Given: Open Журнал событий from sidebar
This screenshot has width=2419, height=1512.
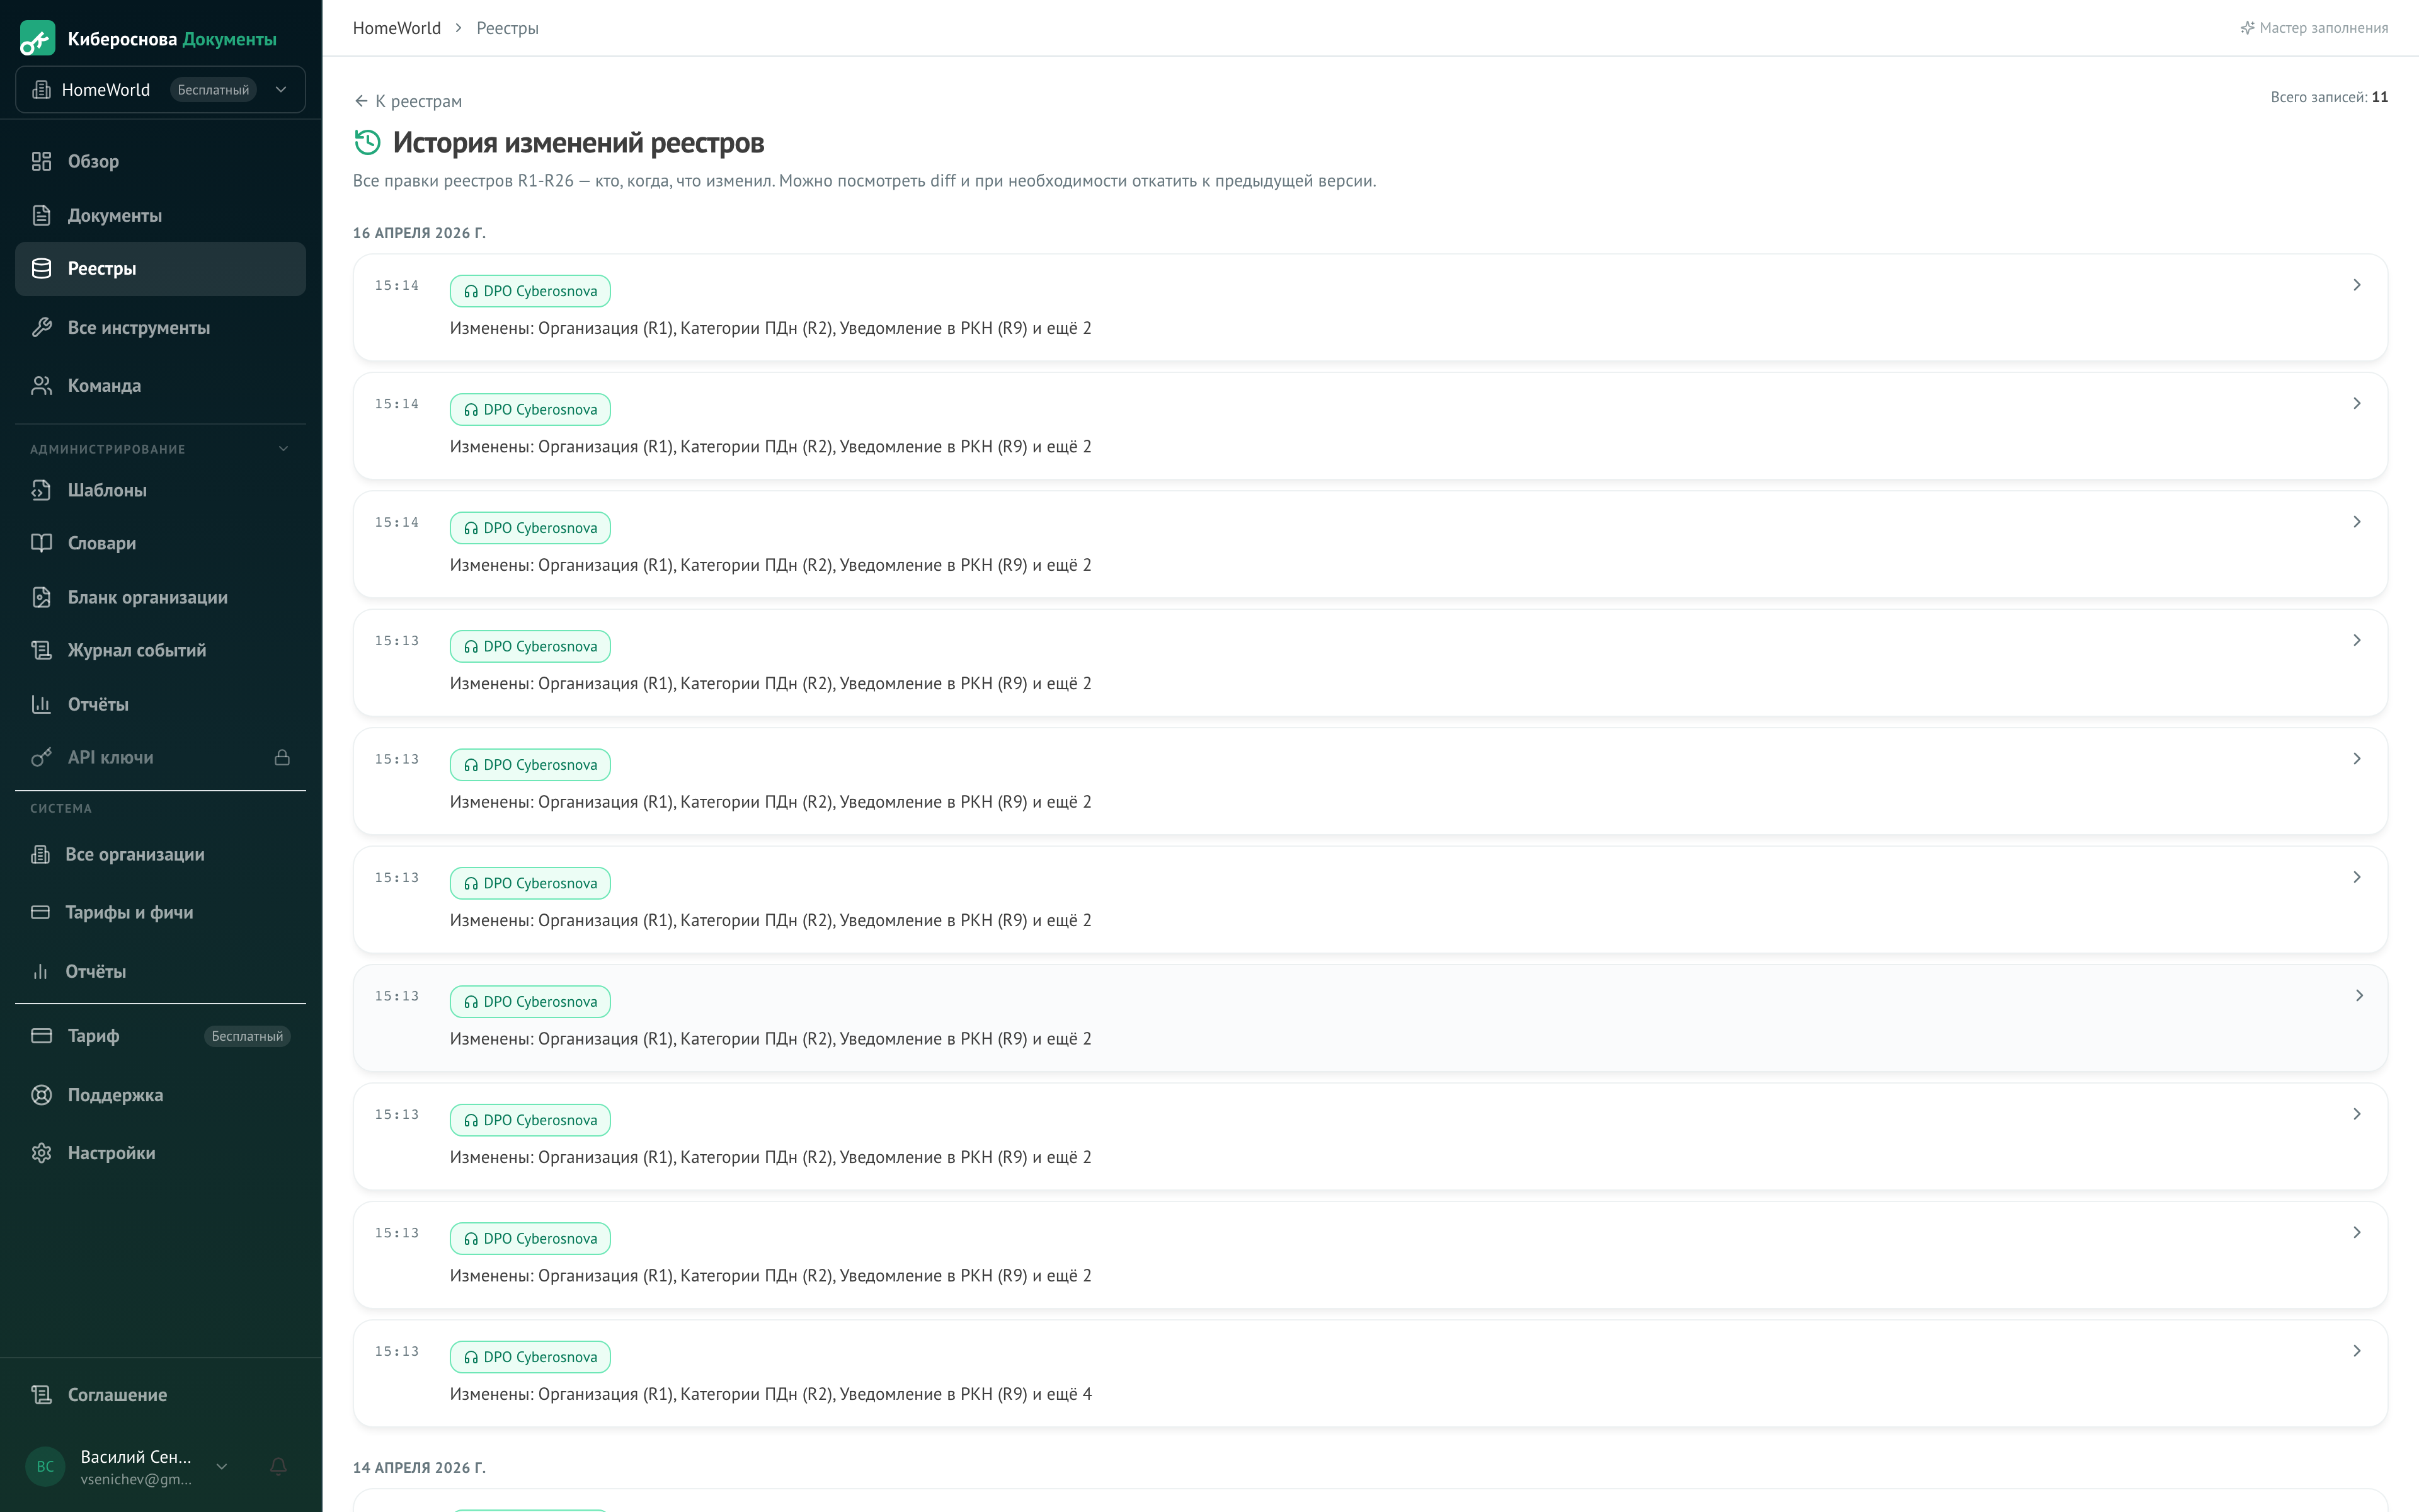Looking at the screenshot, I should tap(136, 650).
